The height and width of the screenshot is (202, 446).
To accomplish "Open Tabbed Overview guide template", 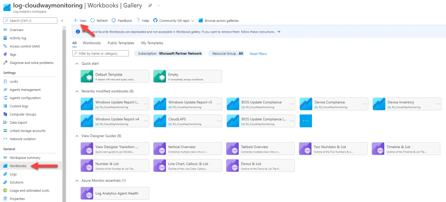I will tap(260, 149).
